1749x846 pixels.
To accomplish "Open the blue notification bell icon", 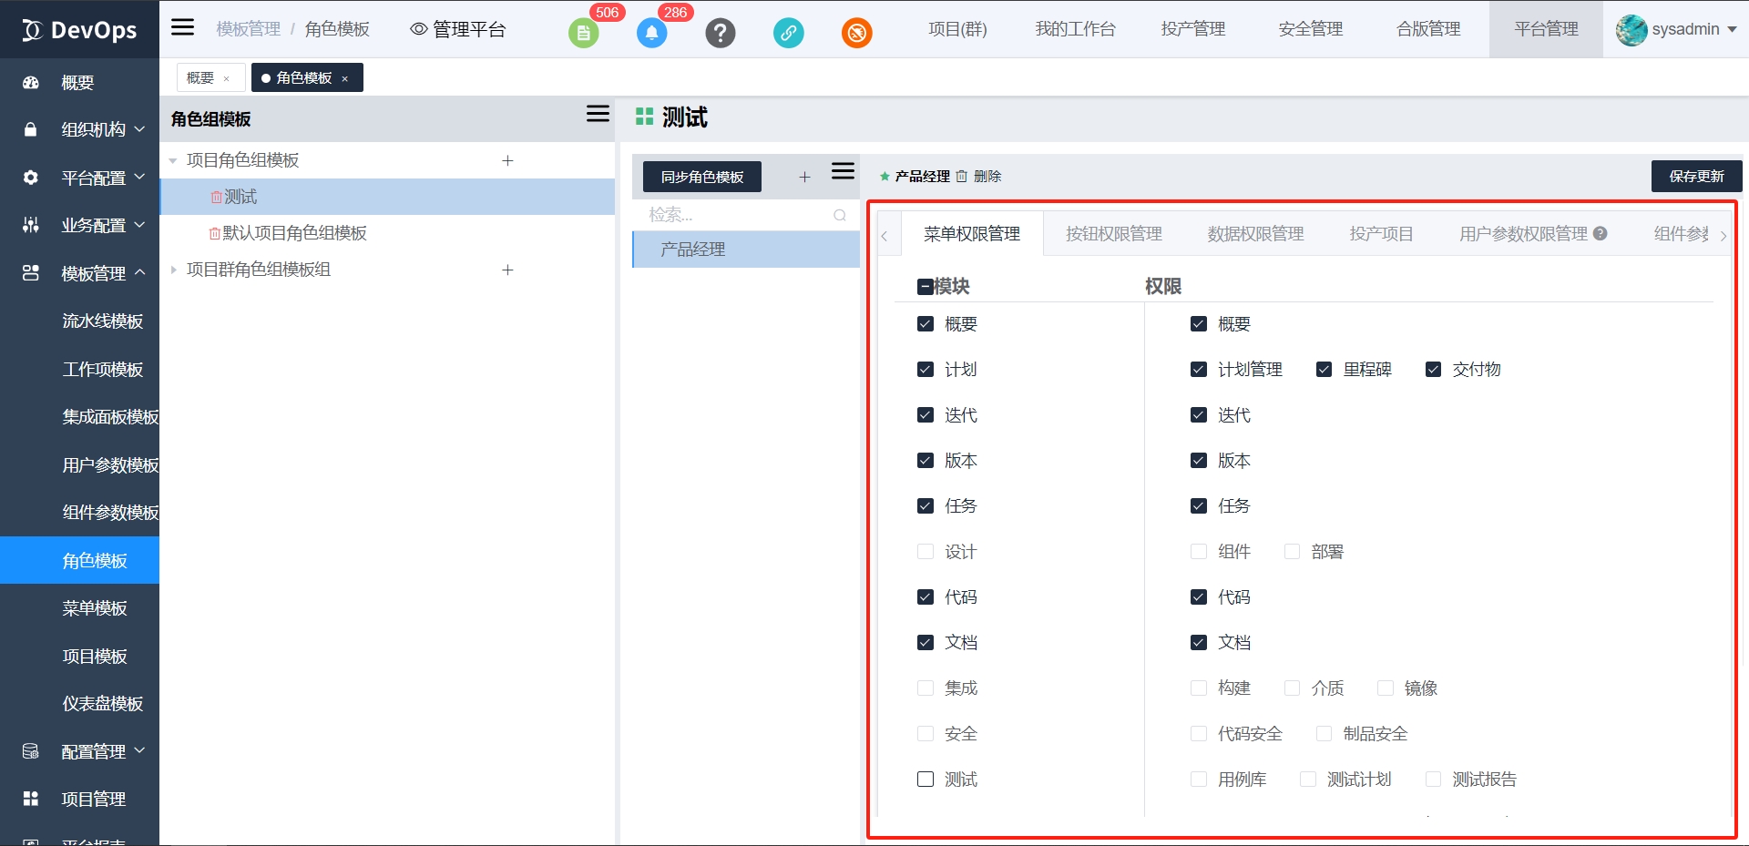I will pyautogui.click(x=651, y=33).
